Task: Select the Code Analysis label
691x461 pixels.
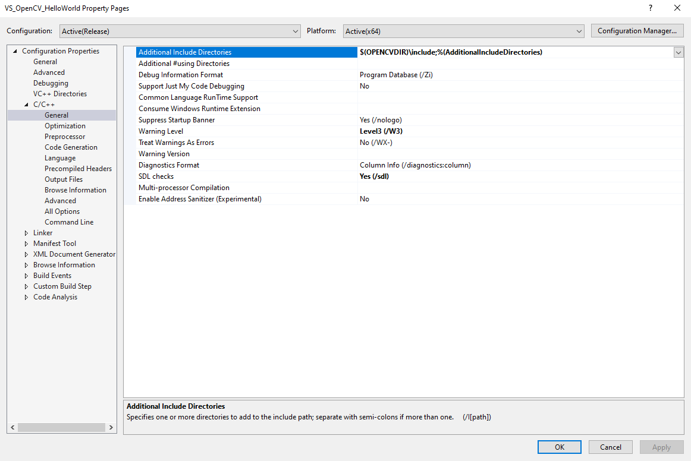Action: (x=55, y=297)
